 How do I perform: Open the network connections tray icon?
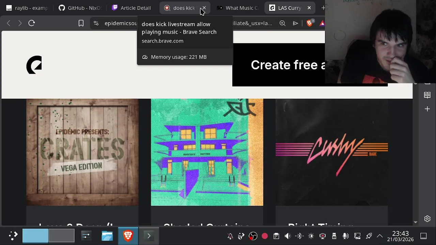pyautogui.click(x=357, y=236)
